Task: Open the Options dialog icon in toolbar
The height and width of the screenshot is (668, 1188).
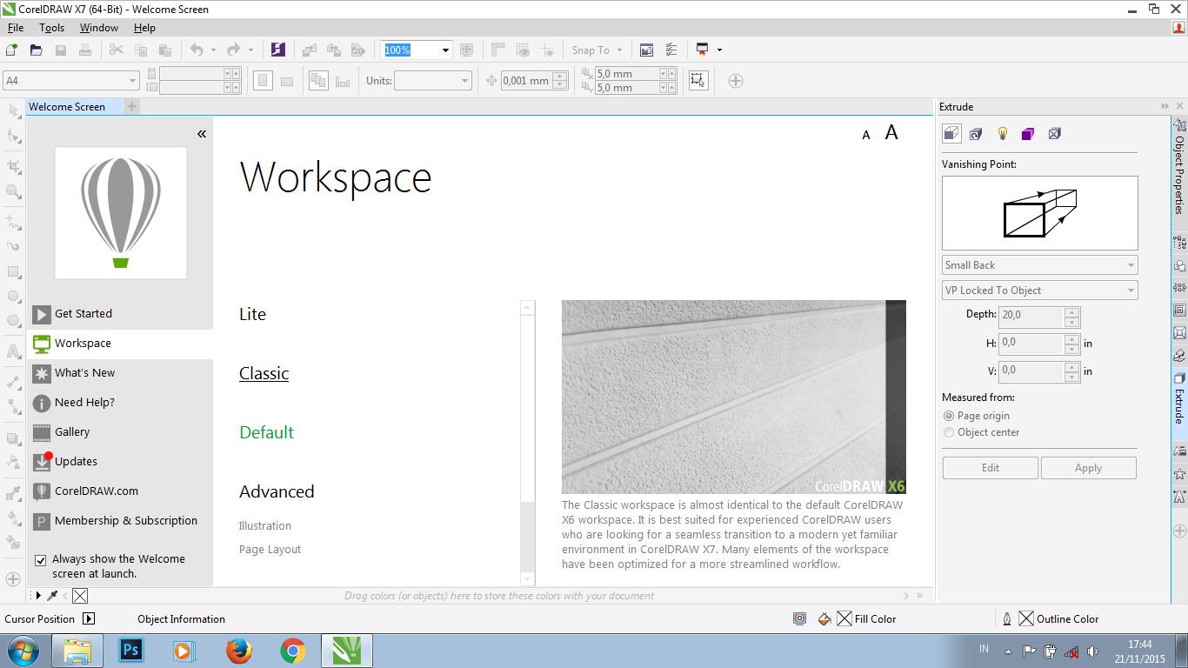Action: 671,50
